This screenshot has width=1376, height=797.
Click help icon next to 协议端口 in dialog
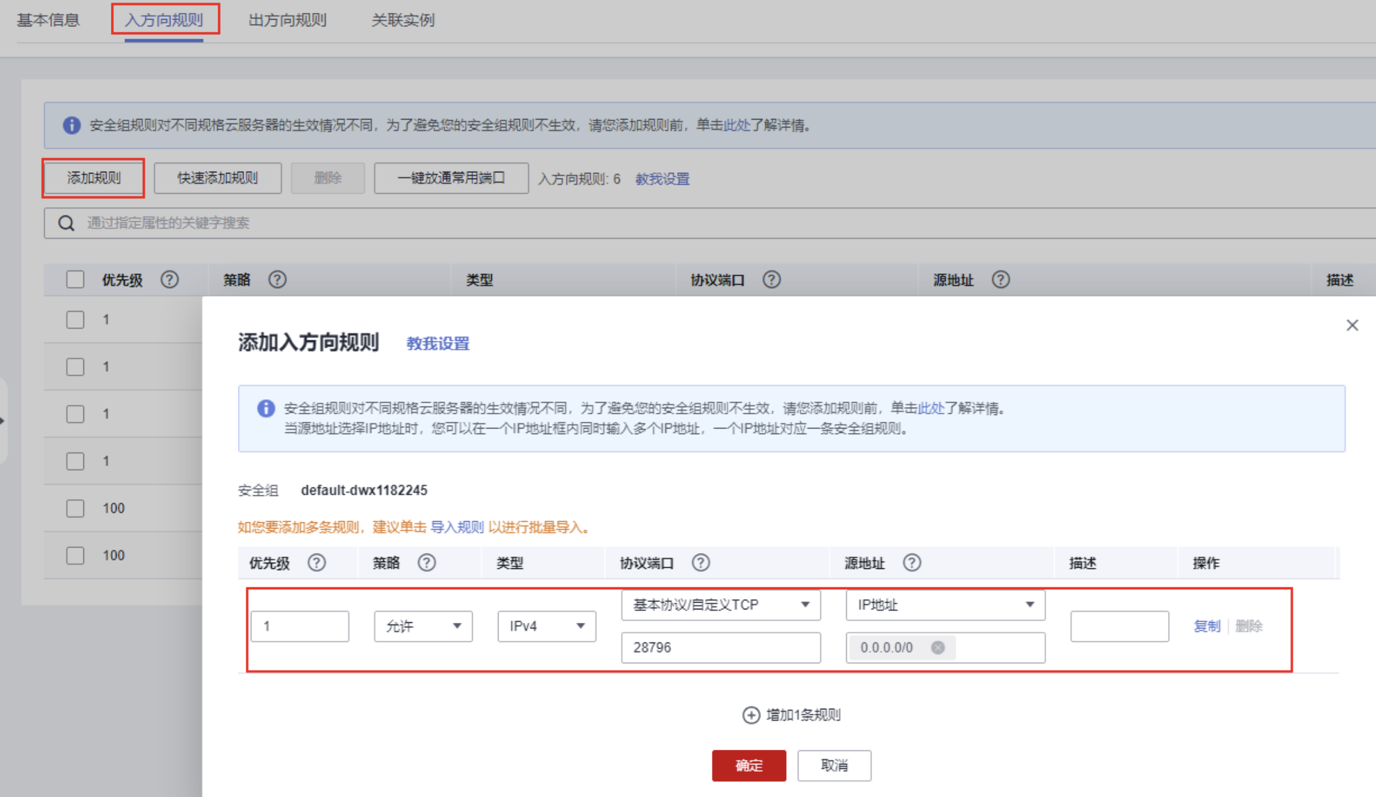pos(701,563)
